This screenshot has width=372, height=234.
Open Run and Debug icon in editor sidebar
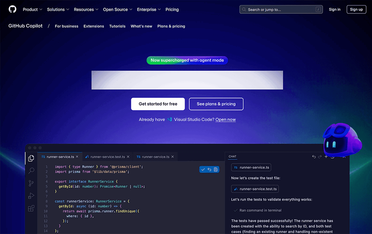click(31, 196)
